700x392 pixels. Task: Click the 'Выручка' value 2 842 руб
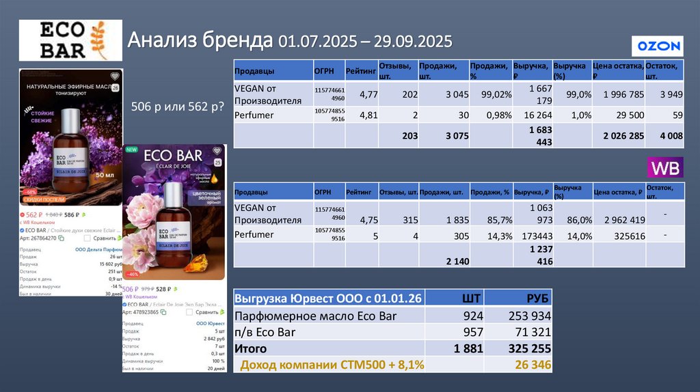(x=214, y=339)
